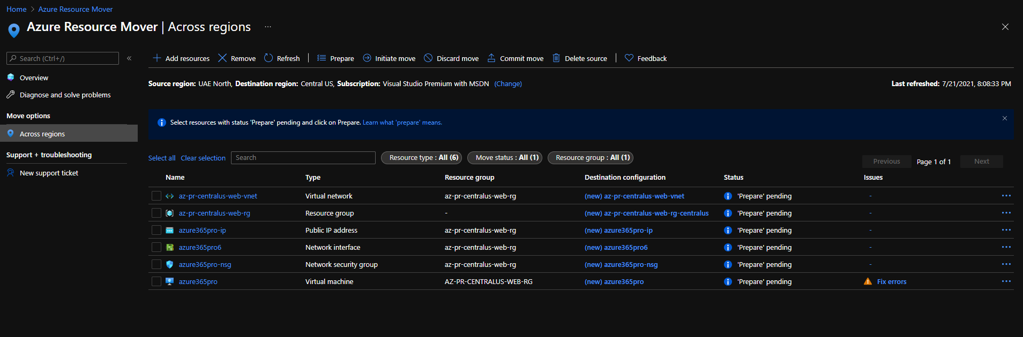The height and width of the screenshot is (337, 1023).
Task: Open New support ticket
Action: coord(49,173)
